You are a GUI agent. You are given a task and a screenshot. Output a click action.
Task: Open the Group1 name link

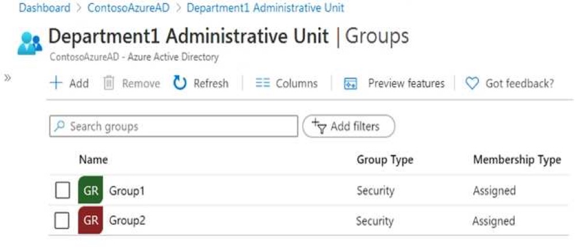pos(126,191)
